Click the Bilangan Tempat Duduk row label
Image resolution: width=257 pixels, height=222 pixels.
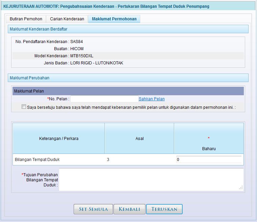point(37,160)
